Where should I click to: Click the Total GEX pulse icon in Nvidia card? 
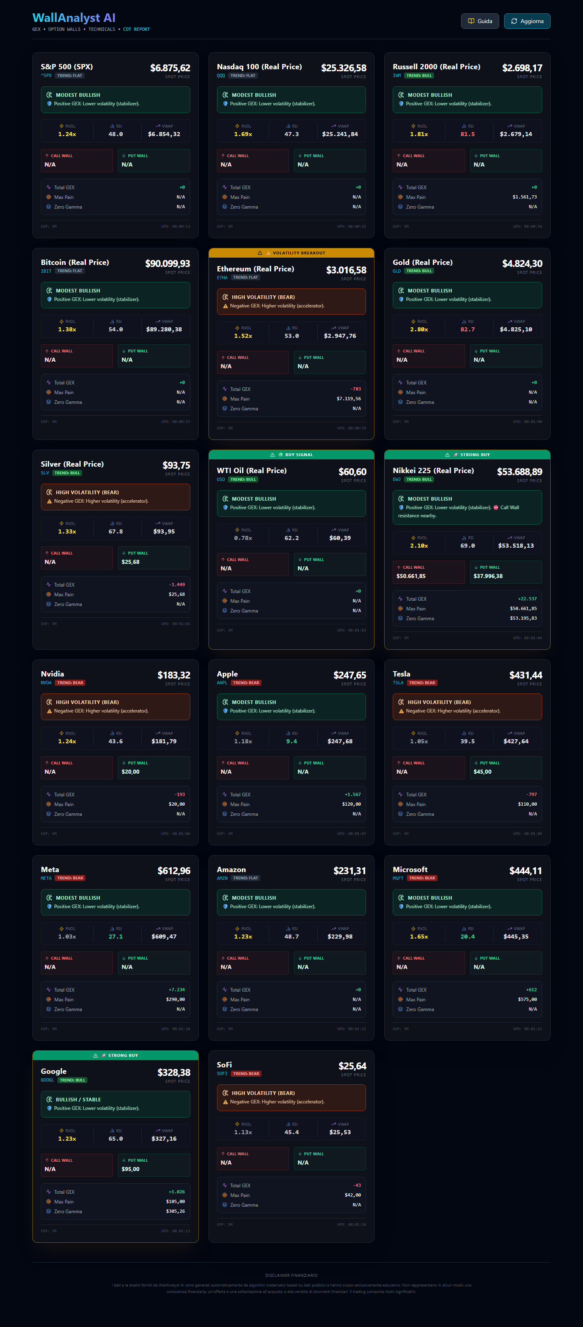click(x=49, y=794)
